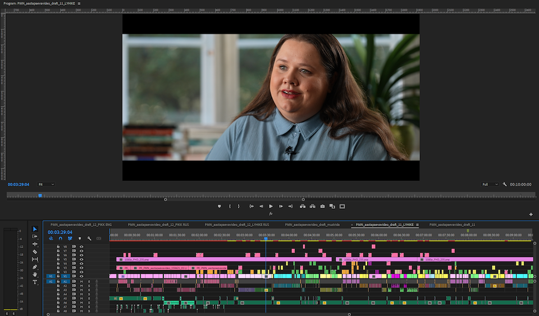Screen dimensions: 539x316
Task: Hide video track V5 with eye icon
Action: click(x=81, y=259)
